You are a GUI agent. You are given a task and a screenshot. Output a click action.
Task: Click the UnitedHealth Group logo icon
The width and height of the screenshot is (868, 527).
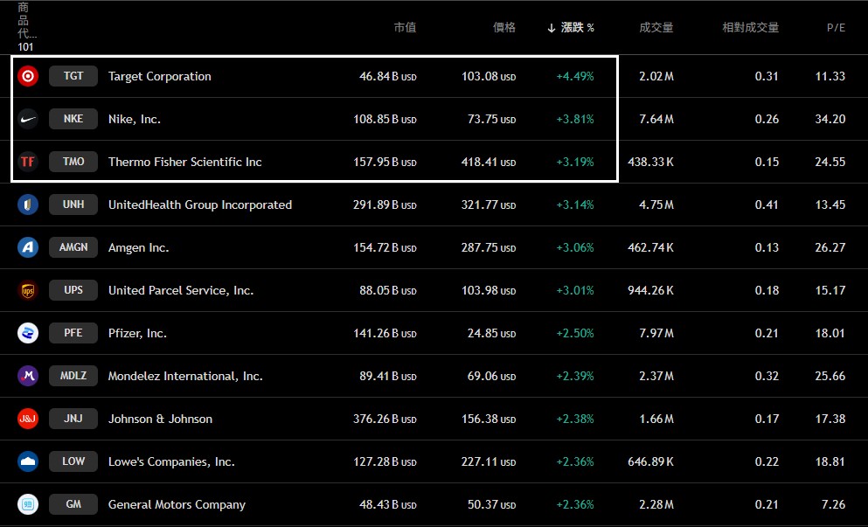[28, 205]
